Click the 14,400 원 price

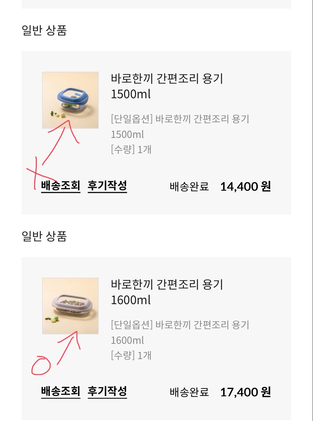pyautogui.click(x=245, y=186)
